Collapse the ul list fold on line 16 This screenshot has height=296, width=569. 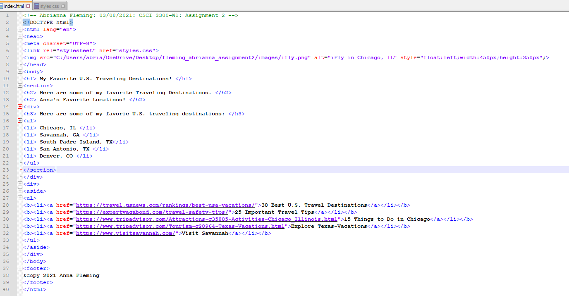click(x=20, y=120)
